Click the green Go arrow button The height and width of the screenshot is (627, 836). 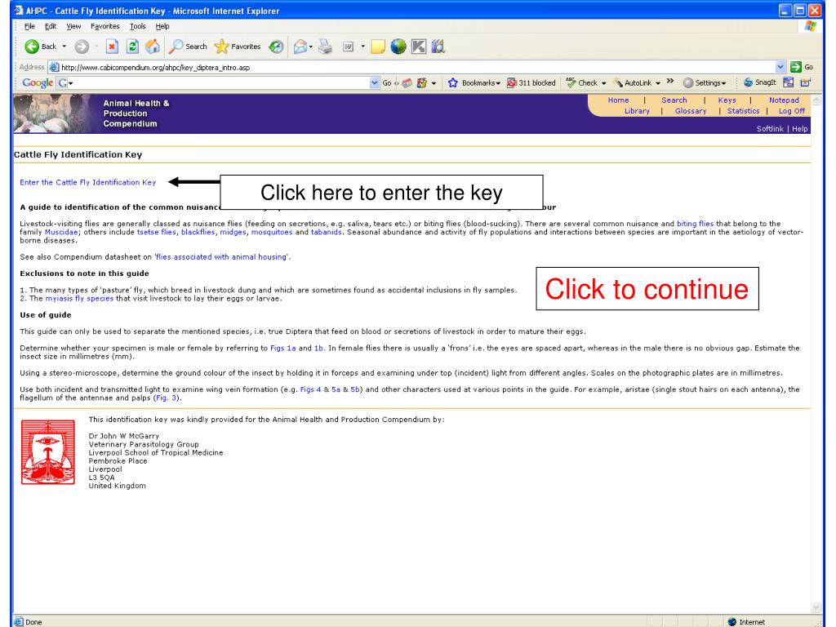coord(796,67)
